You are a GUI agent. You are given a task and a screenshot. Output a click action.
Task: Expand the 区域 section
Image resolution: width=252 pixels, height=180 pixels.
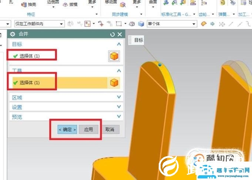point(119,97)
